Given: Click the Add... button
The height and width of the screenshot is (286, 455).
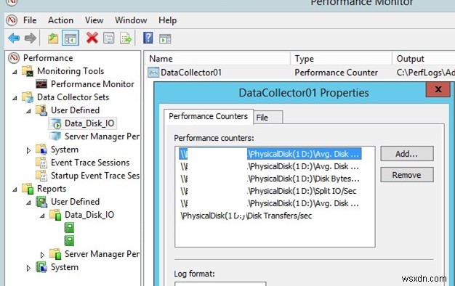Looking at the screenshot, I should pyautogui.click(x=407, y=154).
